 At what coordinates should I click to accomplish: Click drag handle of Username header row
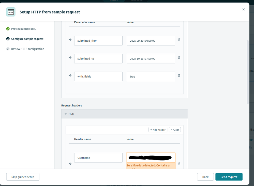70,164
